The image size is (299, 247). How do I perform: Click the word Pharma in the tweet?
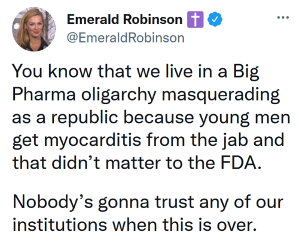[x=44, y=94]
